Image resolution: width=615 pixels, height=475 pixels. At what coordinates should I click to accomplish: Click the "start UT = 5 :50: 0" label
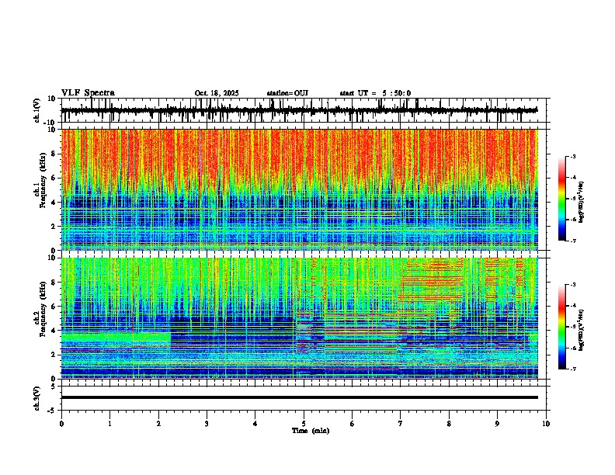(375, 93)
